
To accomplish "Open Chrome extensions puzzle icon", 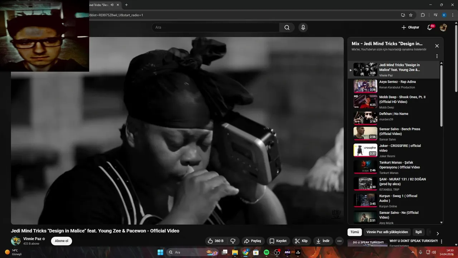I will coord(423,15).
